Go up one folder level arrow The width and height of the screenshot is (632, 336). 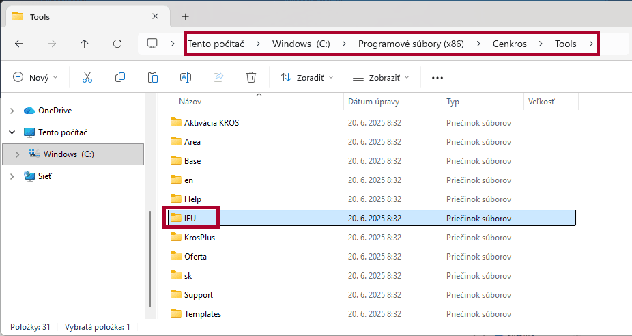coord(85,44)
